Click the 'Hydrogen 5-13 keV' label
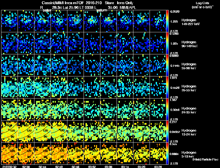The width and height of the screenshot is (220, 168). pos(189,154)
